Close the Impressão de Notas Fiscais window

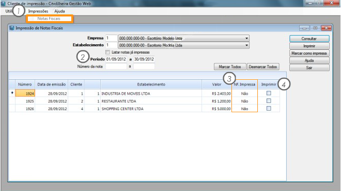pos(326,28)
